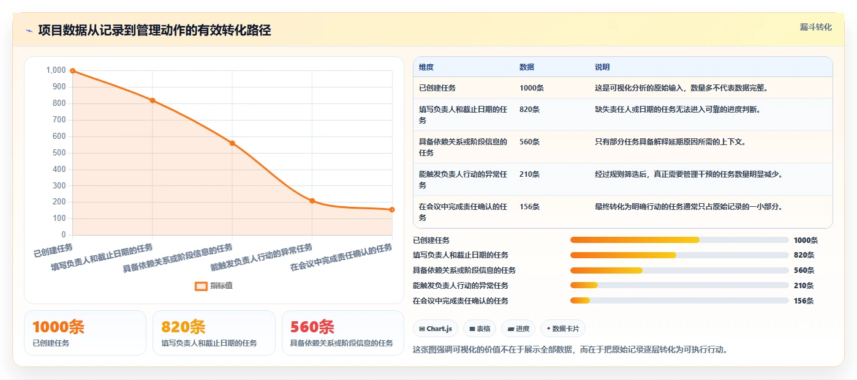
Task: Click the 漏斗转化 tag in the header
Action: pos(815,27)
